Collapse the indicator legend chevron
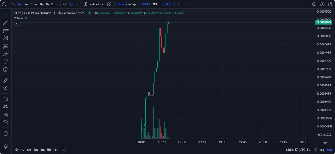 click(x=17, y=23)
